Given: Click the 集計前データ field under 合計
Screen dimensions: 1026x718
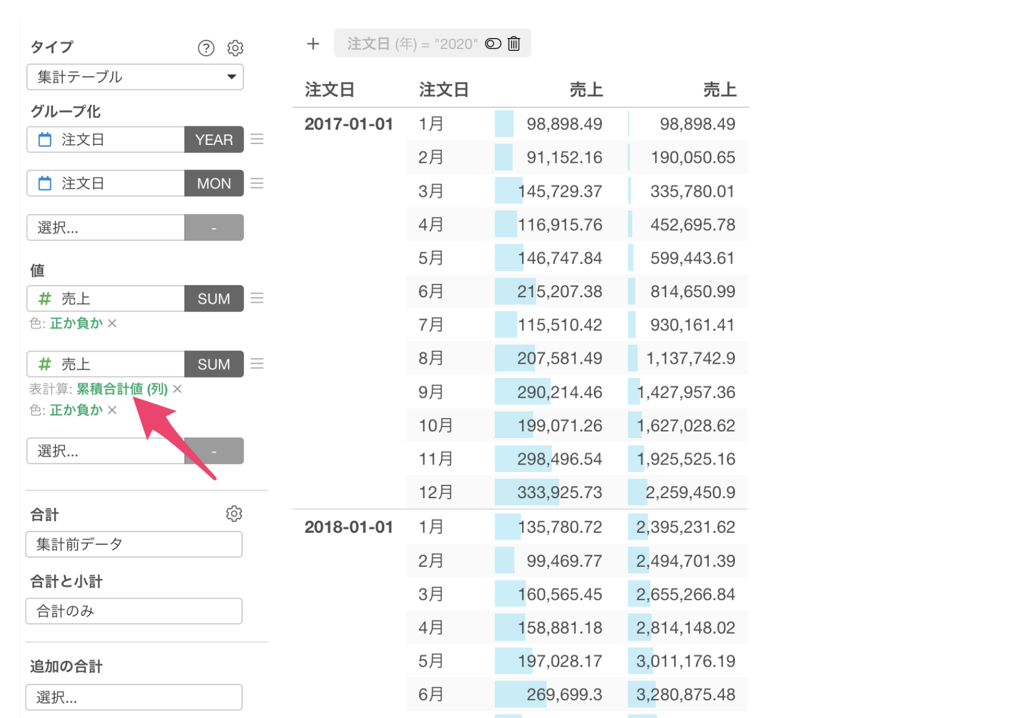Looking at the screenshot, I should 133,544.
